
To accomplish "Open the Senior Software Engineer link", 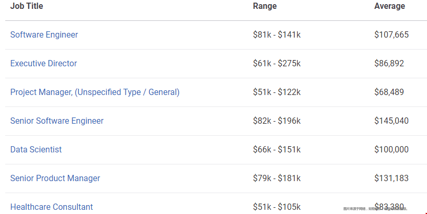I will (57, 121).
